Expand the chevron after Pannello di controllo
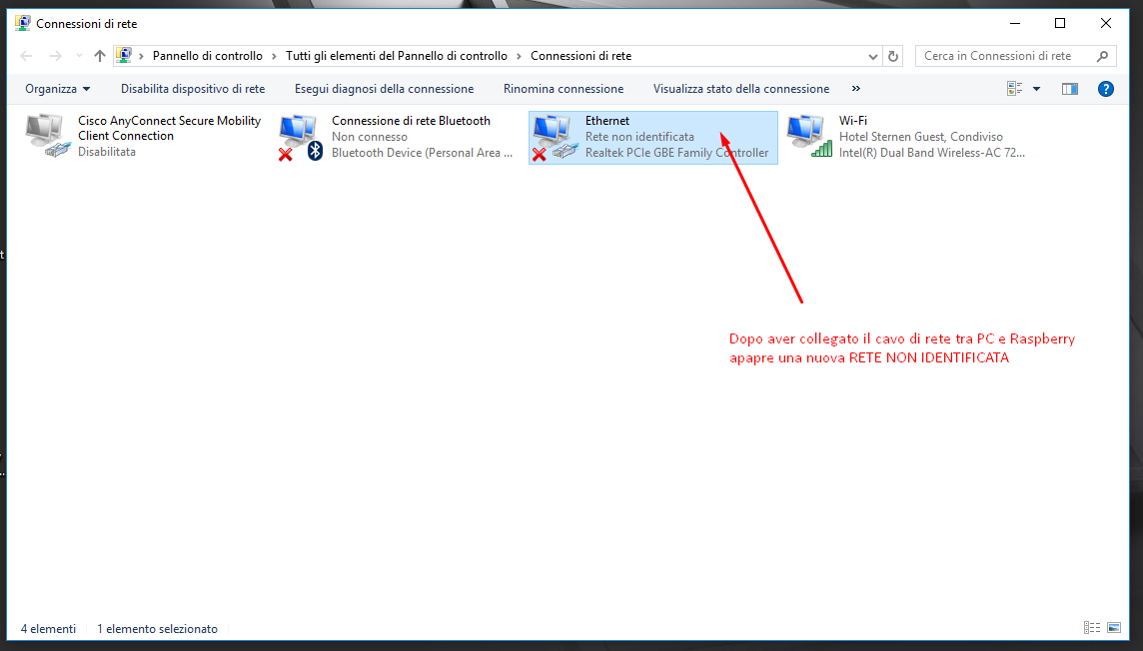Image resolution: width=1143 pixels, height=651 pixels. 274,56
